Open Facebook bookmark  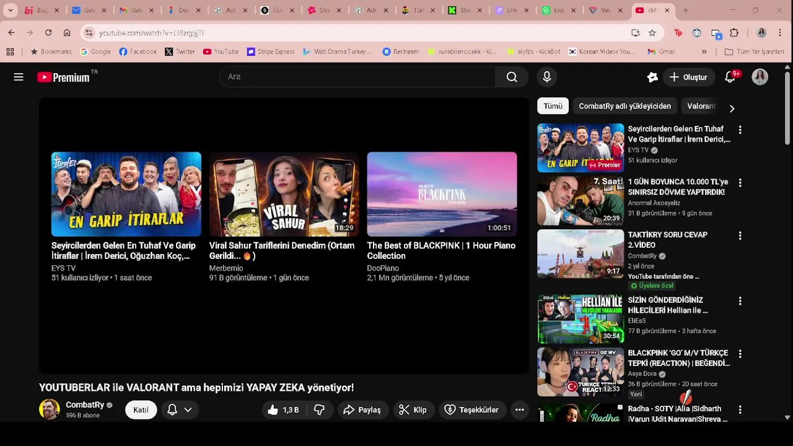coord(138,52)
